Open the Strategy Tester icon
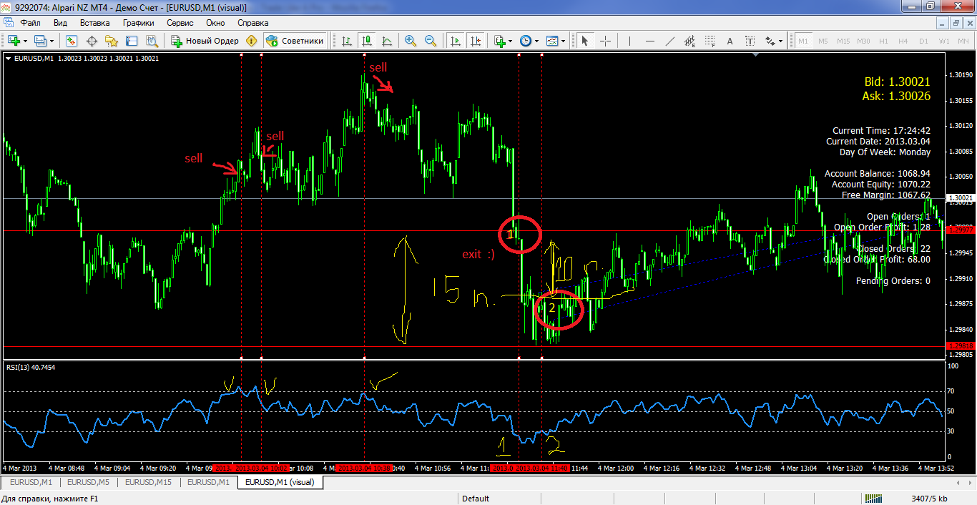 coord(152,41)
